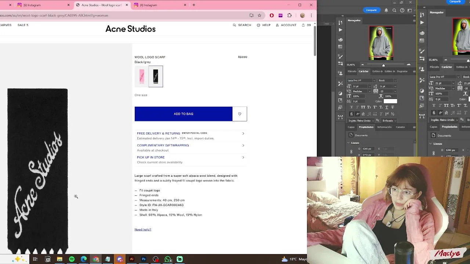470x264 pixels.
Task: Collapse Lienzo section in left Properties panel
Action: (348, 143)
